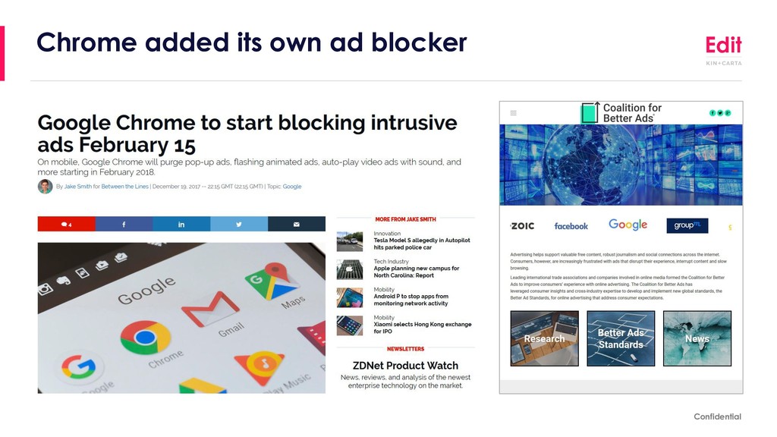Click the December 19, 2017 publish date

[x=176, y=187]
